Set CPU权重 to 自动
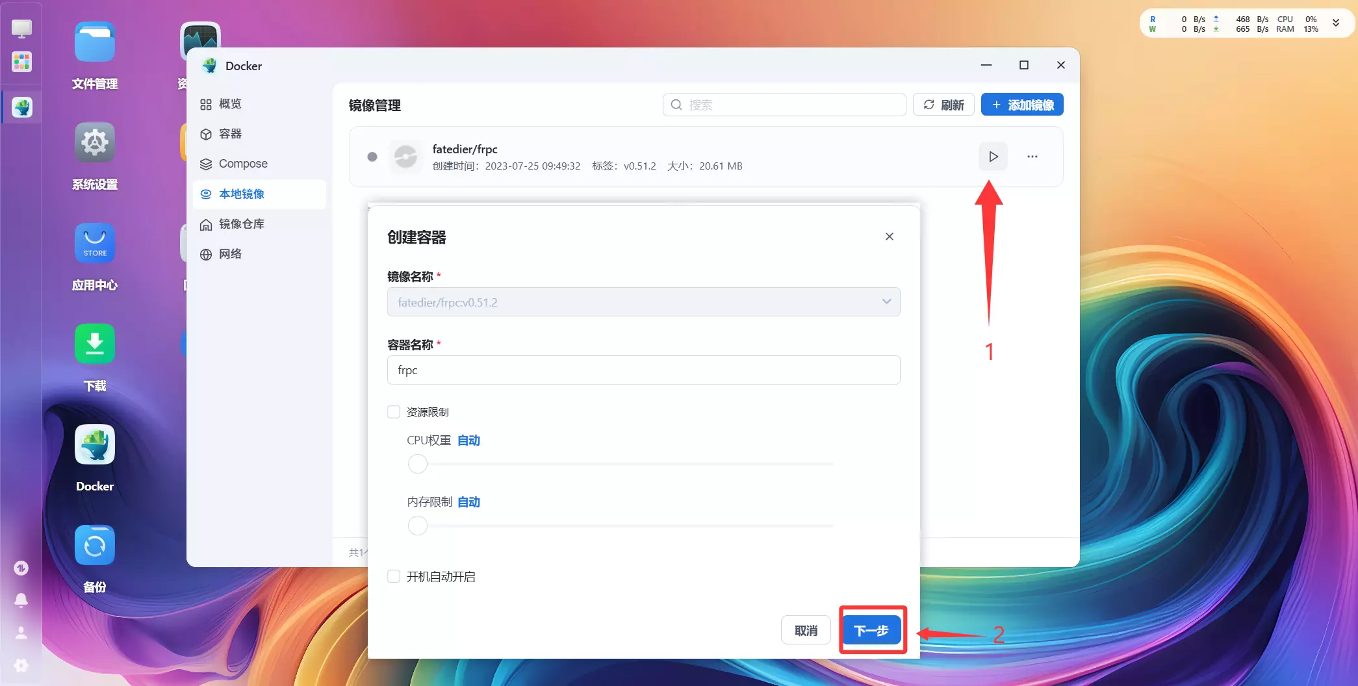1358x686 pixels. coord(468,440)
